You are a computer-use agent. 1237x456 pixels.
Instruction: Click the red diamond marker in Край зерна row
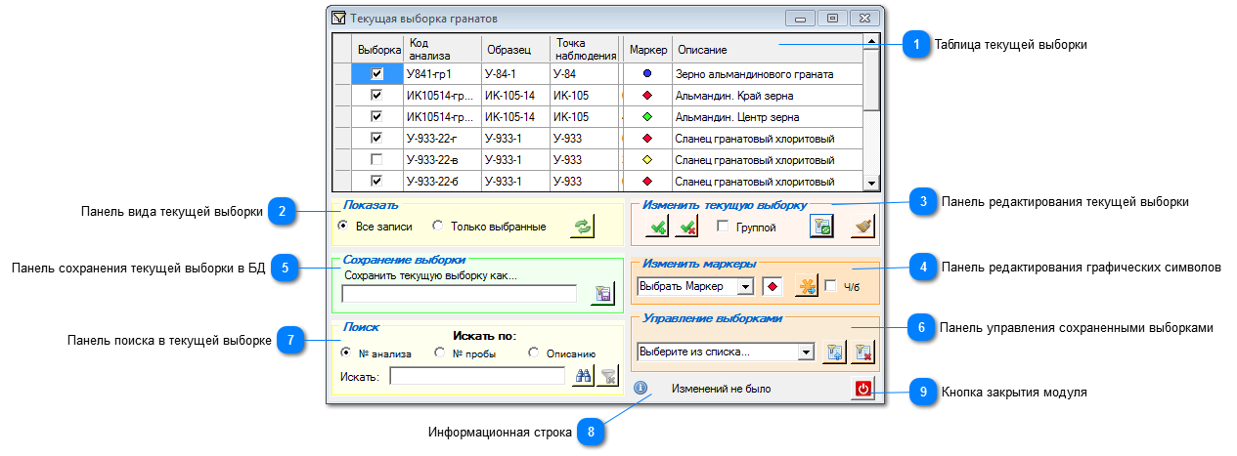tap(646, 96)
